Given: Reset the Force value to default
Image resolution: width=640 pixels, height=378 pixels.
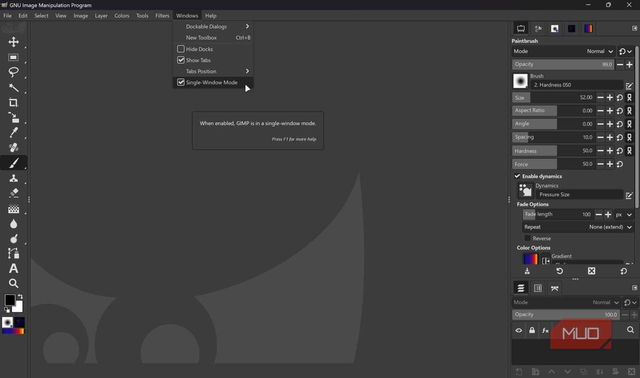Looking at the screenshot, I should coord(620,164).
